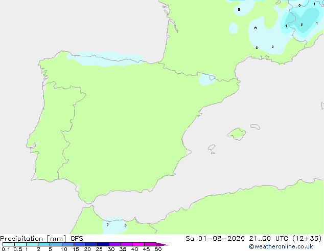Choose the dark navy 25–30 mm swatch
The image size is (324, 251).
tap(103, 244)
